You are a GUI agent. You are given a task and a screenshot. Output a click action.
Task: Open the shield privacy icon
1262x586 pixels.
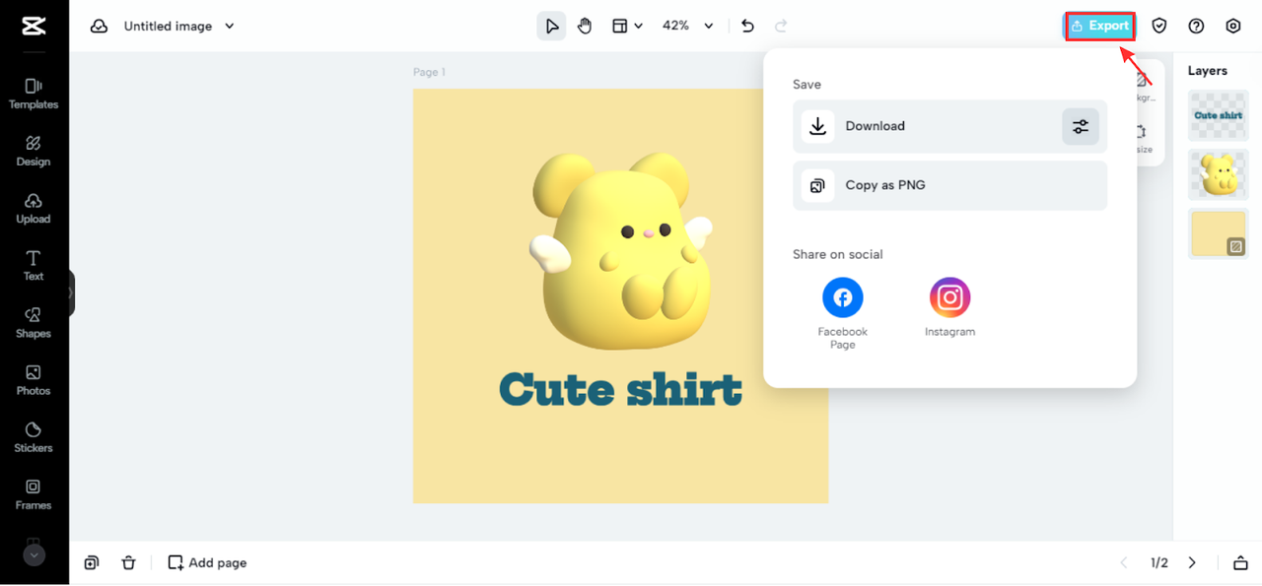click(1159, 27)
